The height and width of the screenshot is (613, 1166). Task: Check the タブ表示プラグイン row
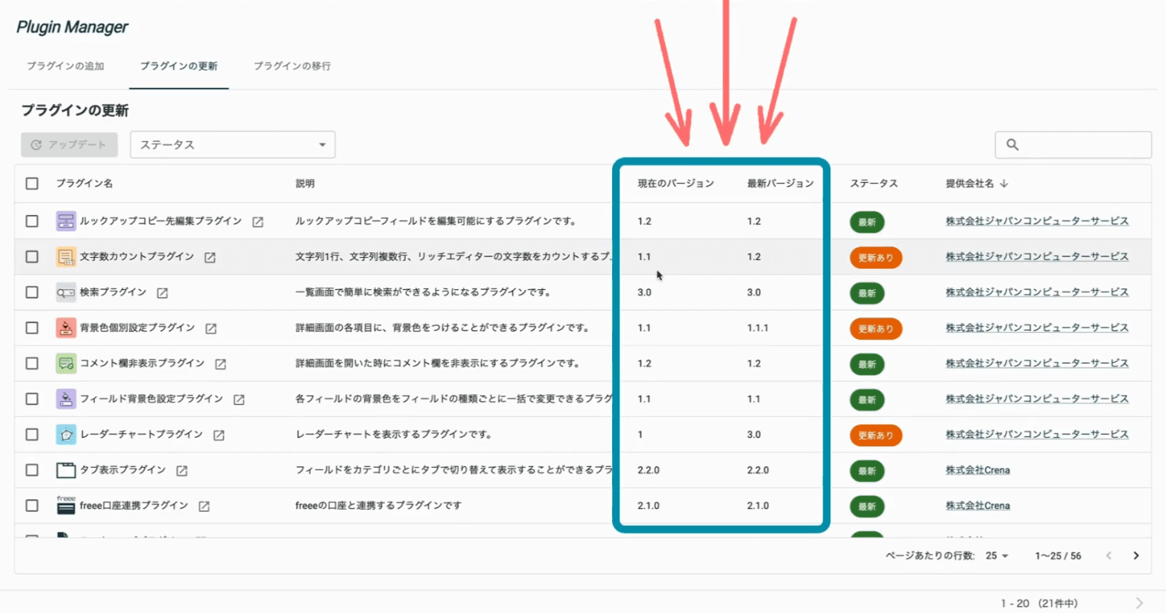point(32,470)
